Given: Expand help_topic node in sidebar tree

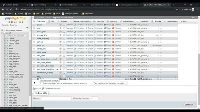Looking at the screenshot, I should (5, 67).
